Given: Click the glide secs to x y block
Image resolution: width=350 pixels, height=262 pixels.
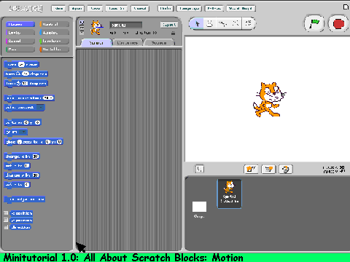Looking at the screenshot, I should coord(34,142).
